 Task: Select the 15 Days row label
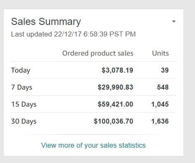click(x=24, y=105)
